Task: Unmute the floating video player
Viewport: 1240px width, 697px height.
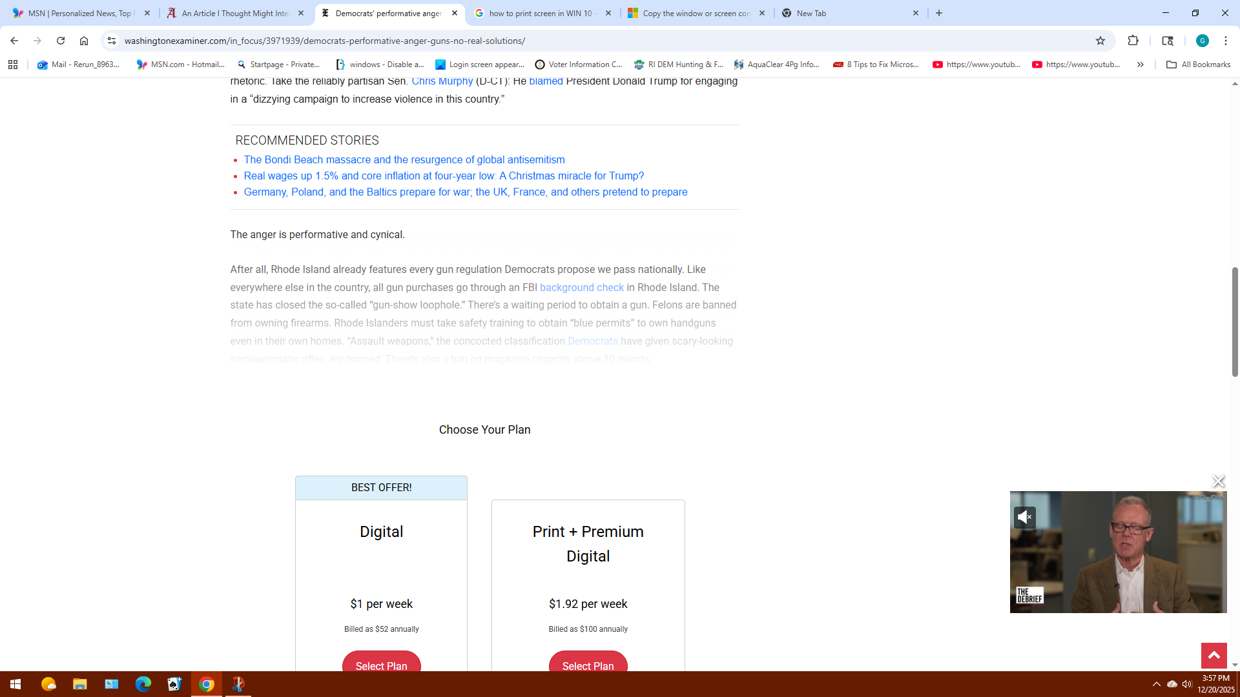Action: coord(1025,517)
